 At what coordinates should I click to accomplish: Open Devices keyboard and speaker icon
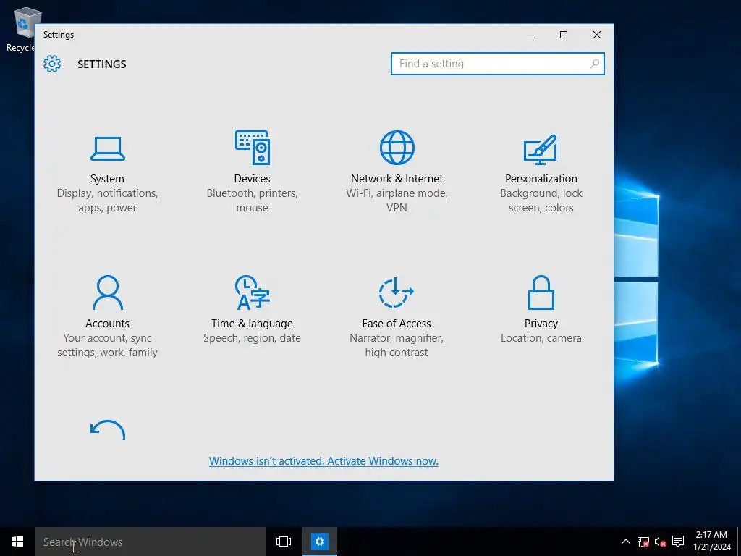(x=253, y=148)
